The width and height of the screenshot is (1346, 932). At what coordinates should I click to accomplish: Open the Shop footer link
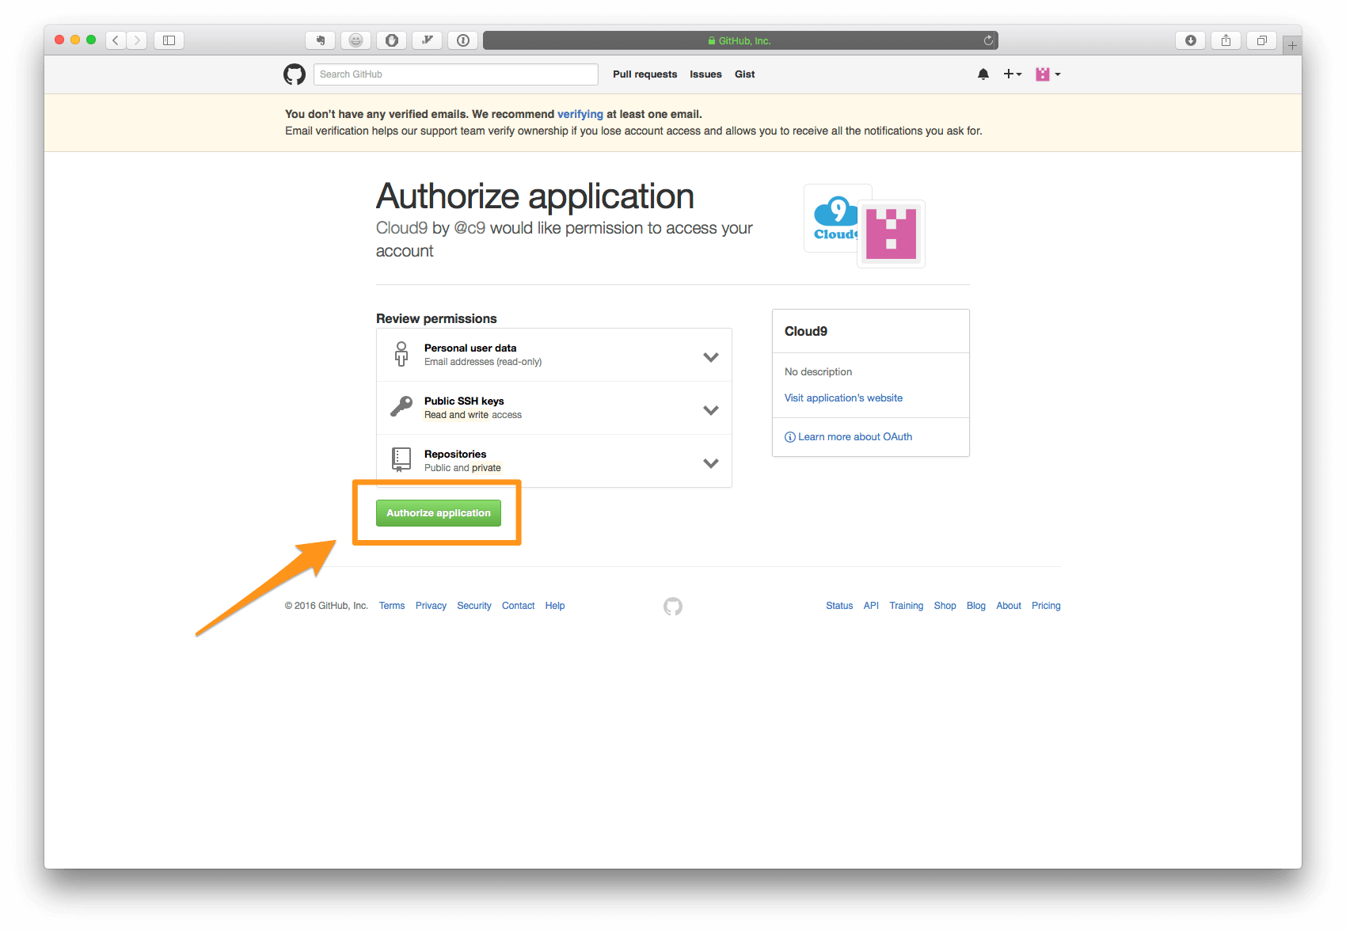(x=945, y=606)
